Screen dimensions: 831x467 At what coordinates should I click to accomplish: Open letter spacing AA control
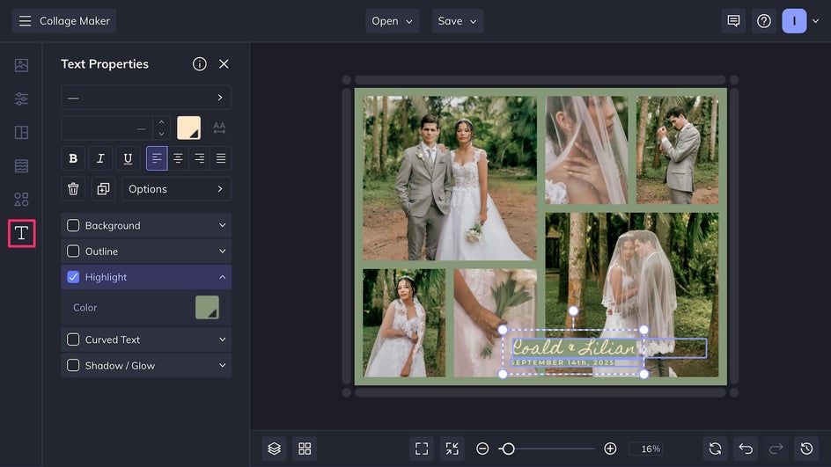click(x=219, y=128)
